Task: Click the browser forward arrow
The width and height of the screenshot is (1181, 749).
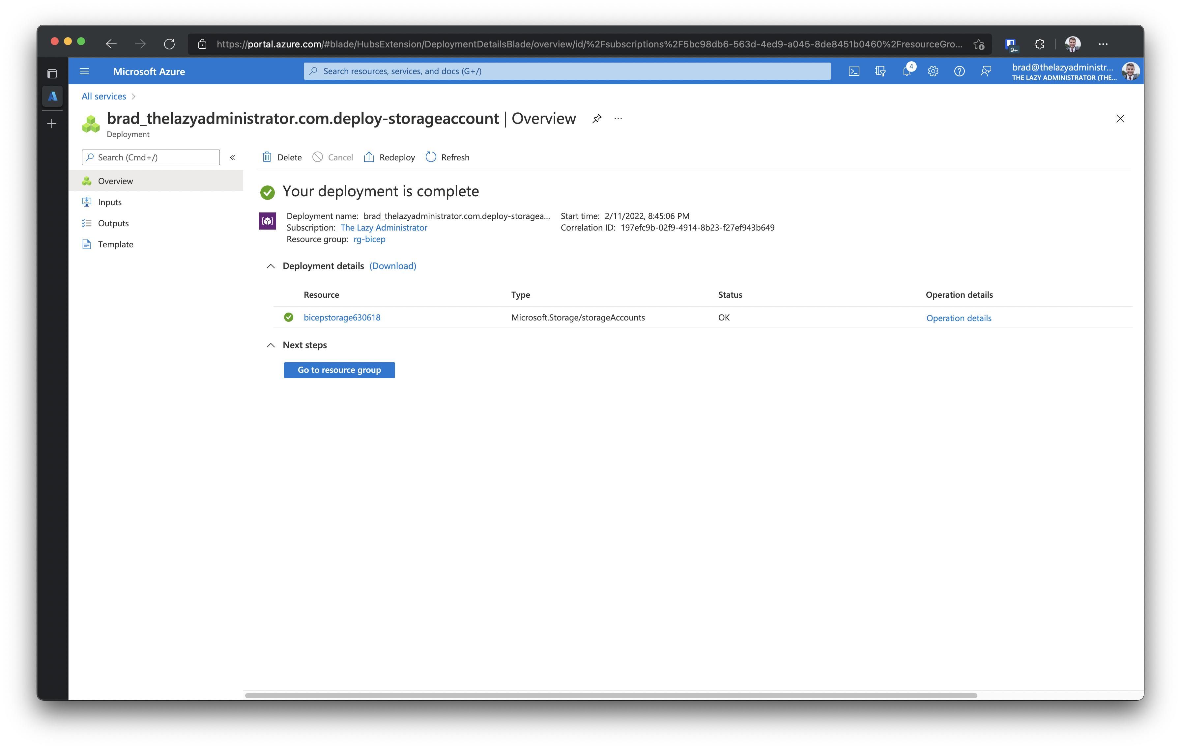Action: [x=140, y=44]
